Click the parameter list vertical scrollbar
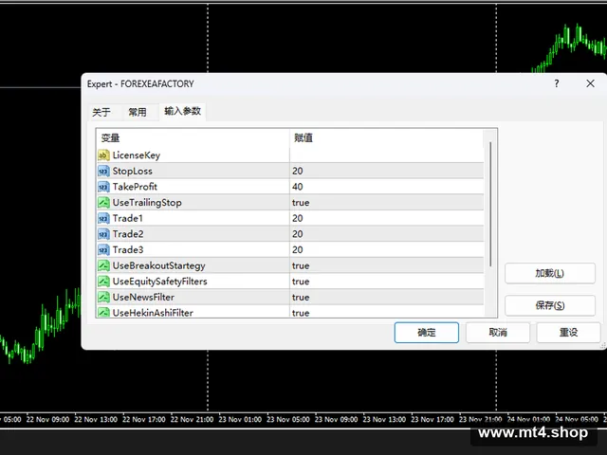This screenshot has width=607, height=455. click(x=490, y=205)
